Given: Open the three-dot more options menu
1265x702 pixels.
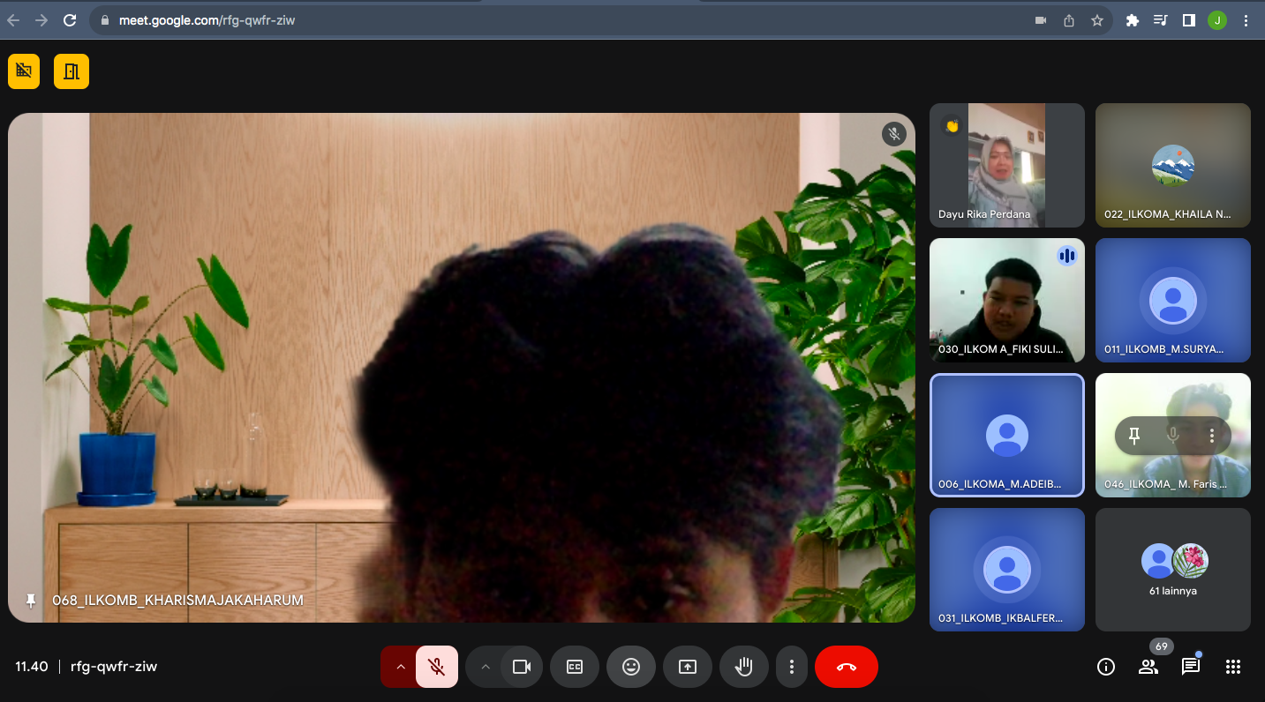Looking at the screenshot, I should (792, 667).
